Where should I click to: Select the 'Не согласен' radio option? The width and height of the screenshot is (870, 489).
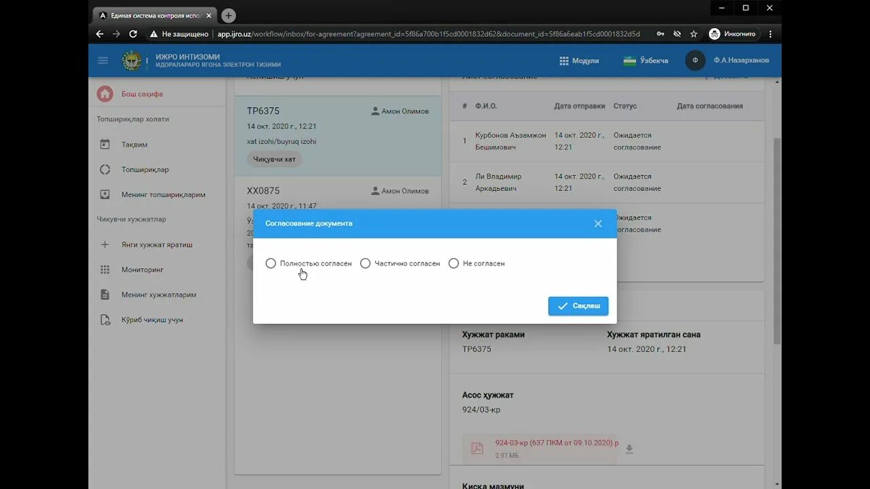[x=454, y=264]
